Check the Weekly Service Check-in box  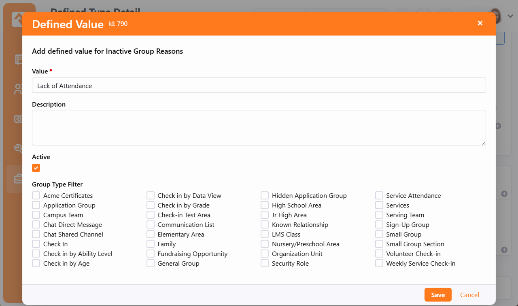tap(379, 263)
